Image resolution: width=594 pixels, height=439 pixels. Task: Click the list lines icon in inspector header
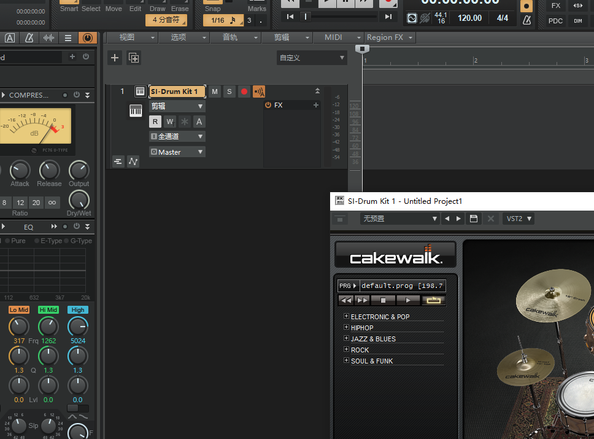[x=68, y=37]
